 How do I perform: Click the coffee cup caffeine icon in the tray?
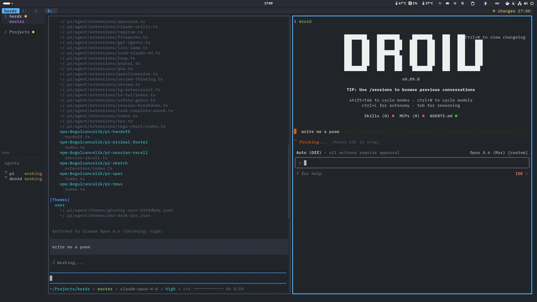(507, 4)
